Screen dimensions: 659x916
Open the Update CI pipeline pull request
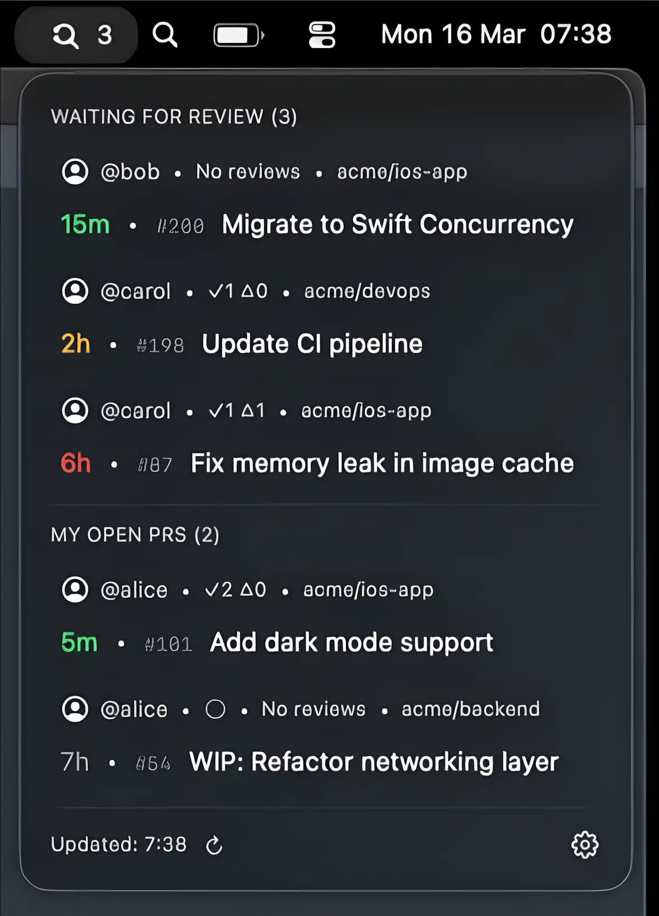(312, 344)
